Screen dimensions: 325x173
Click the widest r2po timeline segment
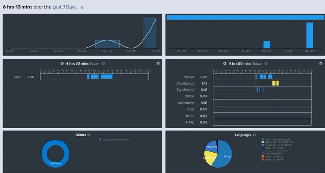(x=107, y=76)
